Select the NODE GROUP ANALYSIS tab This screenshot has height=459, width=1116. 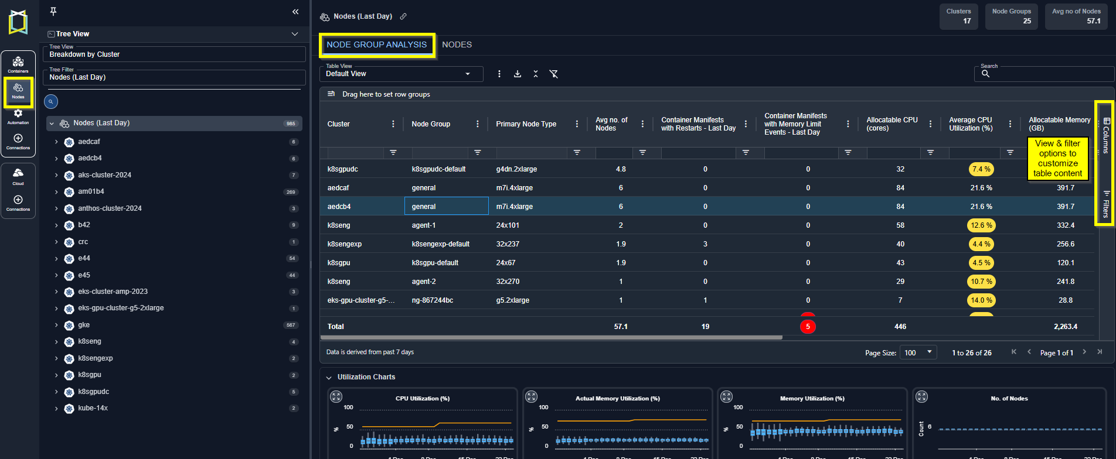coord(376,44)
